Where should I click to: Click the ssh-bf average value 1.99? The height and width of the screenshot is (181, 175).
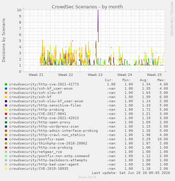[x=146, y=97]
